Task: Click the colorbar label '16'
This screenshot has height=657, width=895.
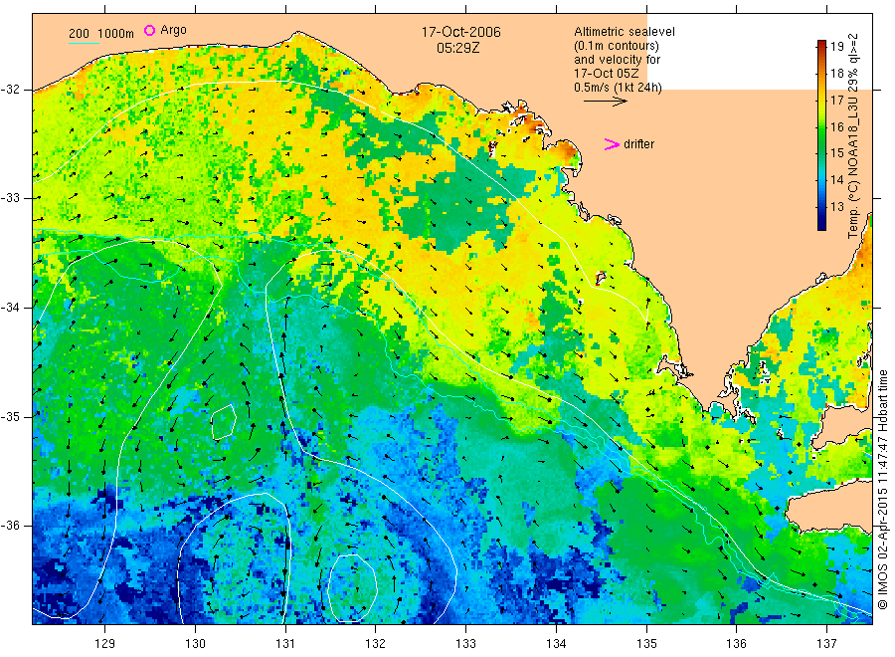Action: coord(836,126)
